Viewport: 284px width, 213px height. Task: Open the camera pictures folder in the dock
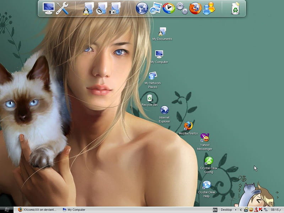click(115, 8)
